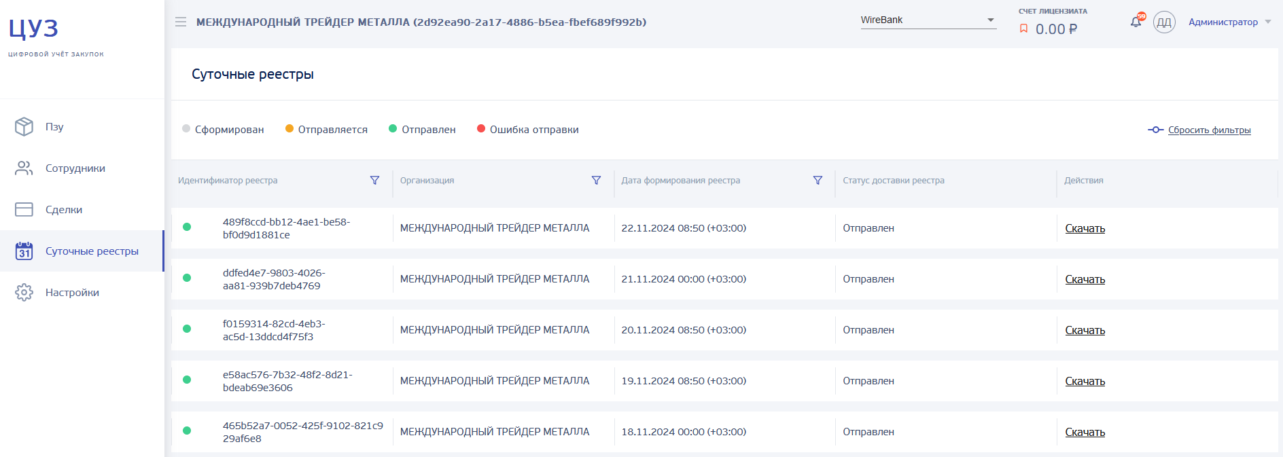The image size is (1283, 457).
Task: Open Настройки in the sidebar
Action: (82, 292)
